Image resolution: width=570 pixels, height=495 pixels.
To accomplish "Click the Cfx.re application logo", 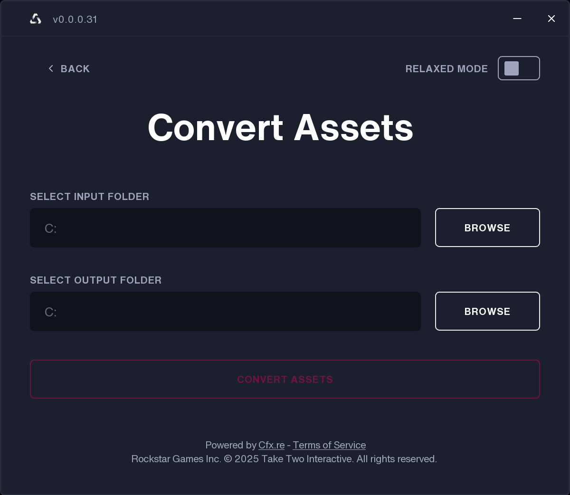I will tap(35, 19).
